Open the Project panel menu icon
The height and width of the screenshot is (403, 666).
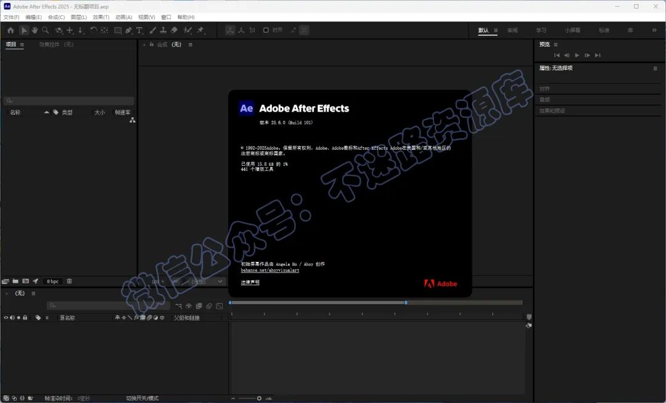(x=22, y=44)
